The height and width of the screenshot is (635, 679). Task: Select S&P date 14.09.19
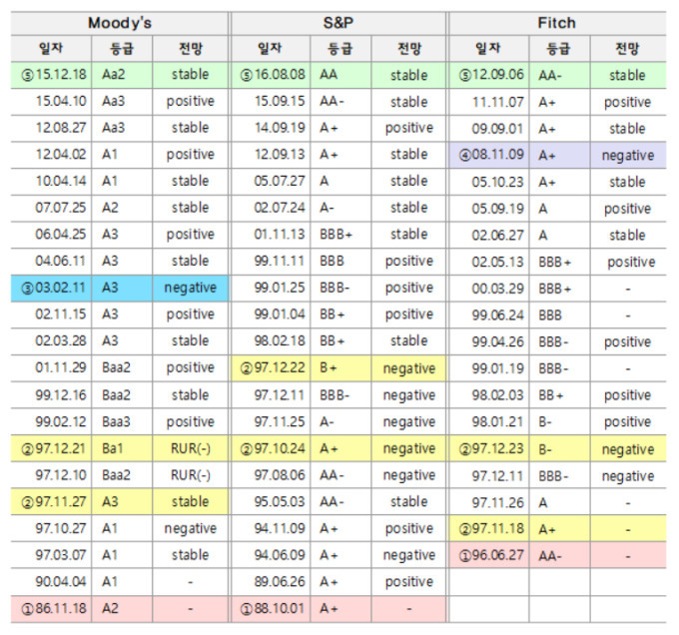[x=280, y=128]
